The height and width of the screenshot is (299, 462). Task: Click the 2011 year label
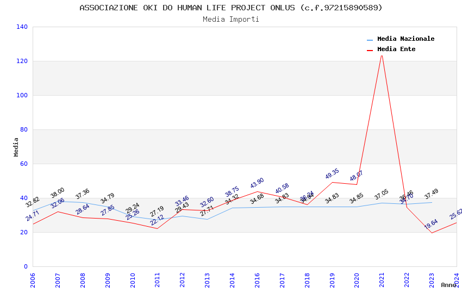tap(157, 280)
